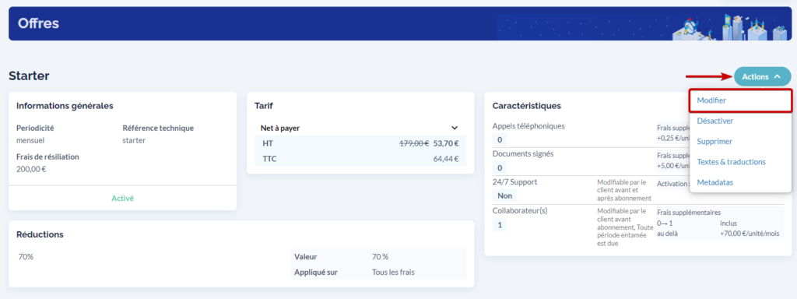Screen dimensions: 797x299
Task: Click the Collaborateur(s) value 1 badge
Action: click(x=500, y=225)
